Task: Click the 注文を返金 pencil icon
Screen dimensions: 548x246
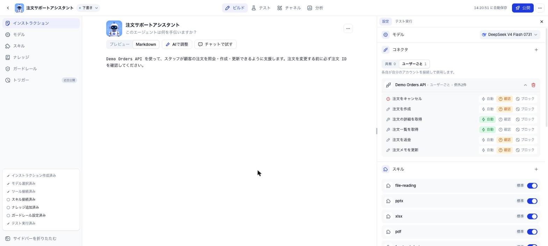Action: tap(388, 140)
